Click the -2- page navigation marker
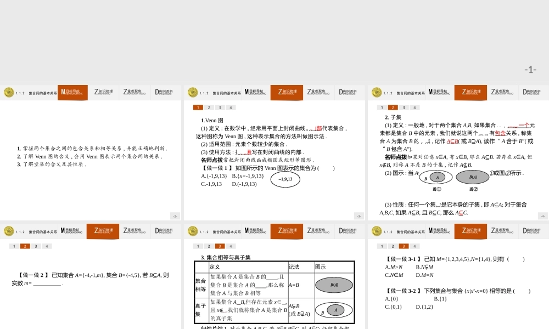Viewport: 549px width, 329px height. click(x=175, y=216)
